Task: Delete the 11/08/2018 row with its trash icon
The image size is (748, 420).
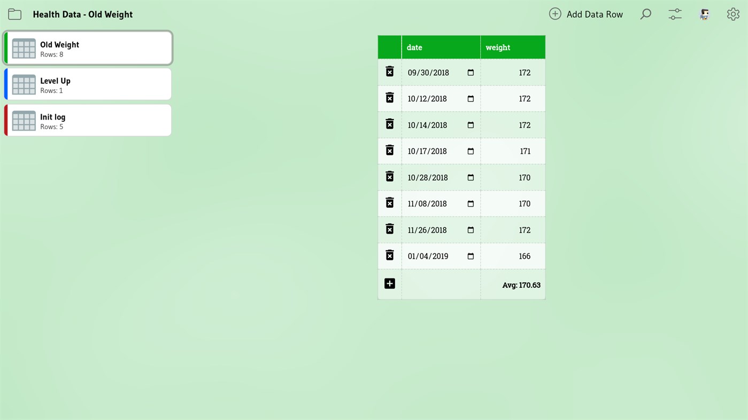Action: (389, 202)
